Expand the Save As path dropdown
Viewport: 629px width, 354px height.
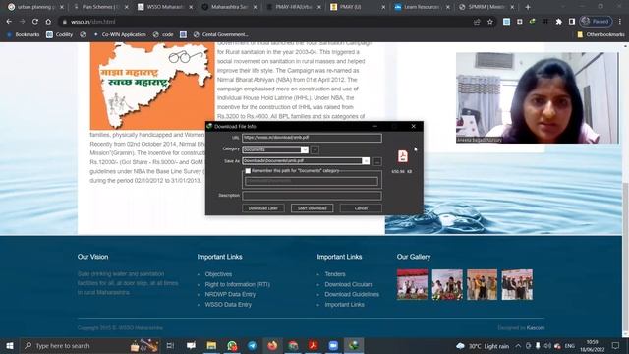click(366, 161)
